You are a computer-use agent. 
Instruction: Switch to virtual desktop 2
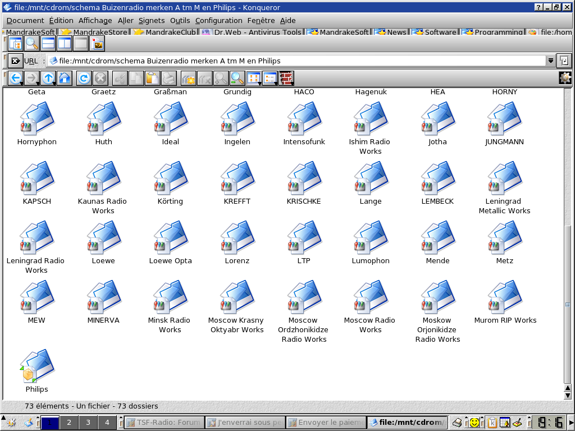[69, 423]
